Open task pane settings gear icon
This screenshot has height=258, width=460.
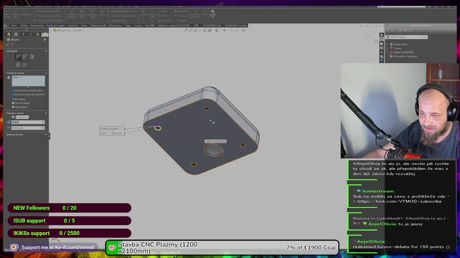(x=453, y=25)
